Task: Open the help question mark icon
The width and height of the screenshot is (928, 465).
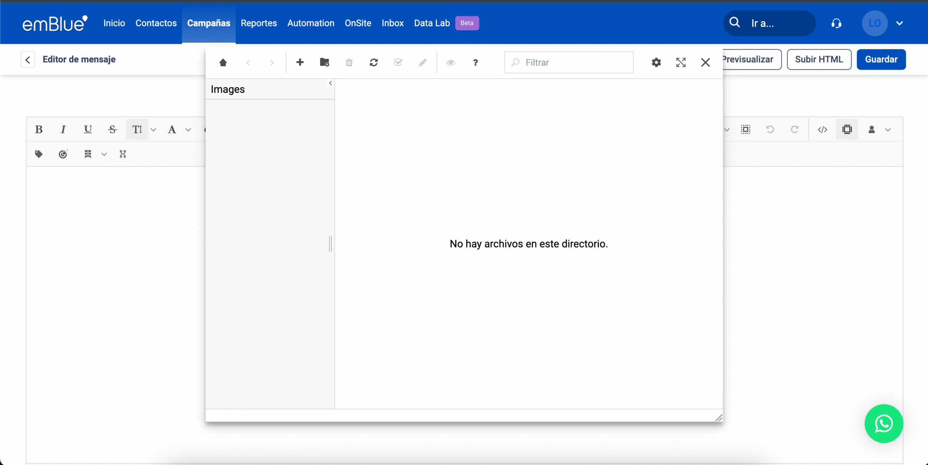Action: click(475, 62)
